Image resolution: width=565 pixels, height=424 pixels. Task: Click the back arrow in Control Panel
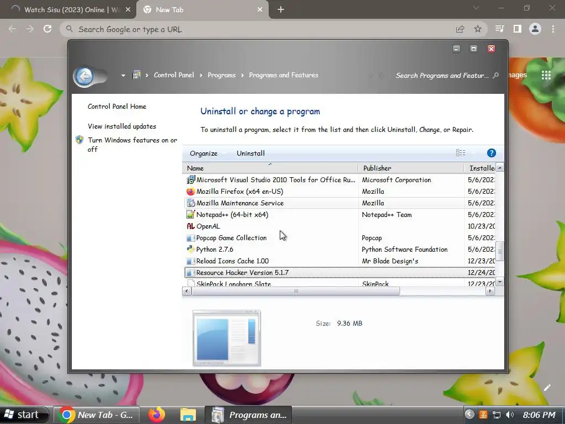(84, 76)
